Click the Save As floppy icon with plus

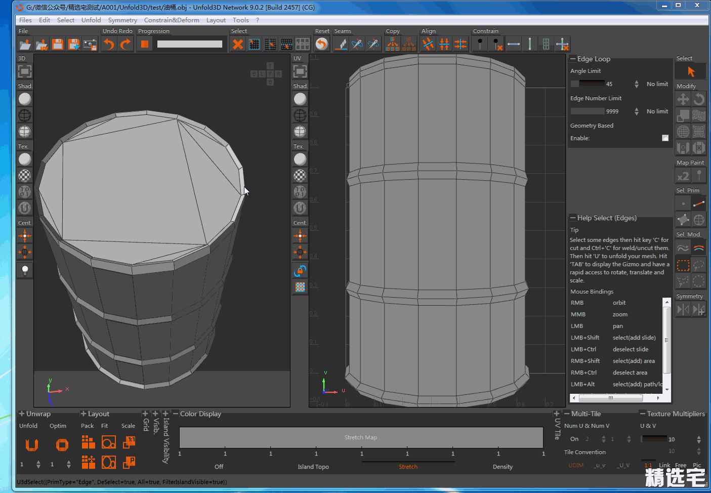(74, 45)
